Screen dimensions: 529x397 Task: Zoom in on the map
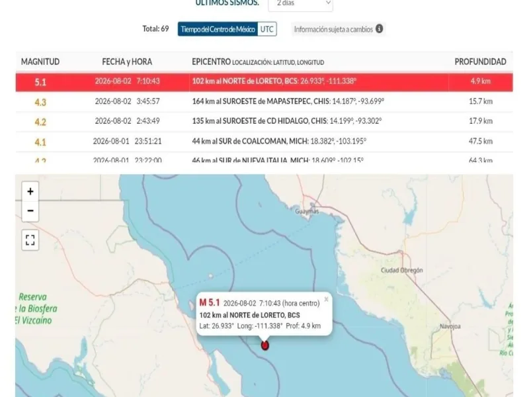30,191
